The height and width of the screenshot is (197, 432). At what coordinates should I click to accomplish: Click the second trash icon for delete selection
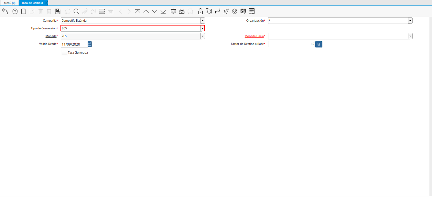pos(49,11)
